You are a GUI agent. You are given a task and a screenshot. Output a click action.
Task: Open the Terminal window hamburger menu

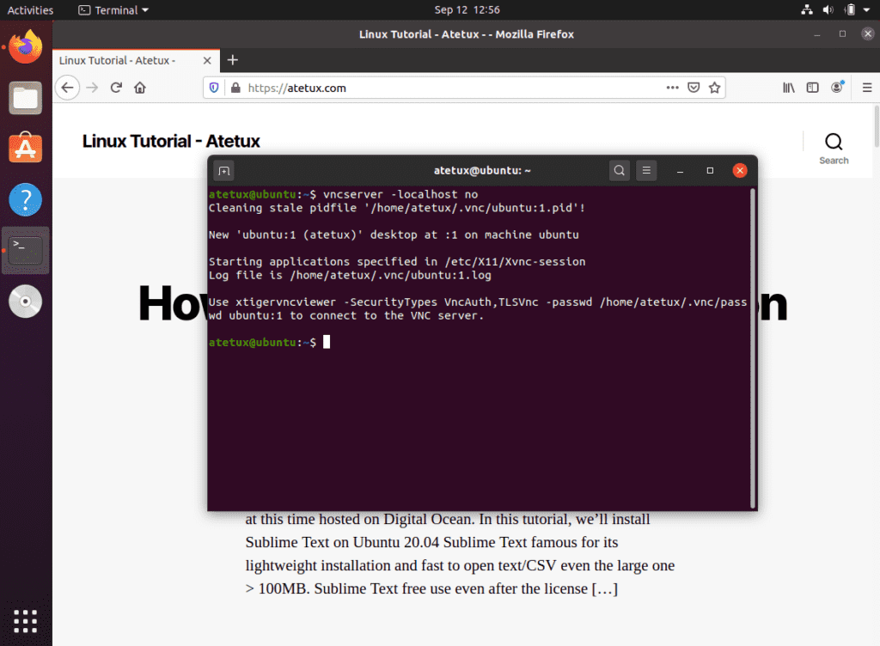coord(646,170)
